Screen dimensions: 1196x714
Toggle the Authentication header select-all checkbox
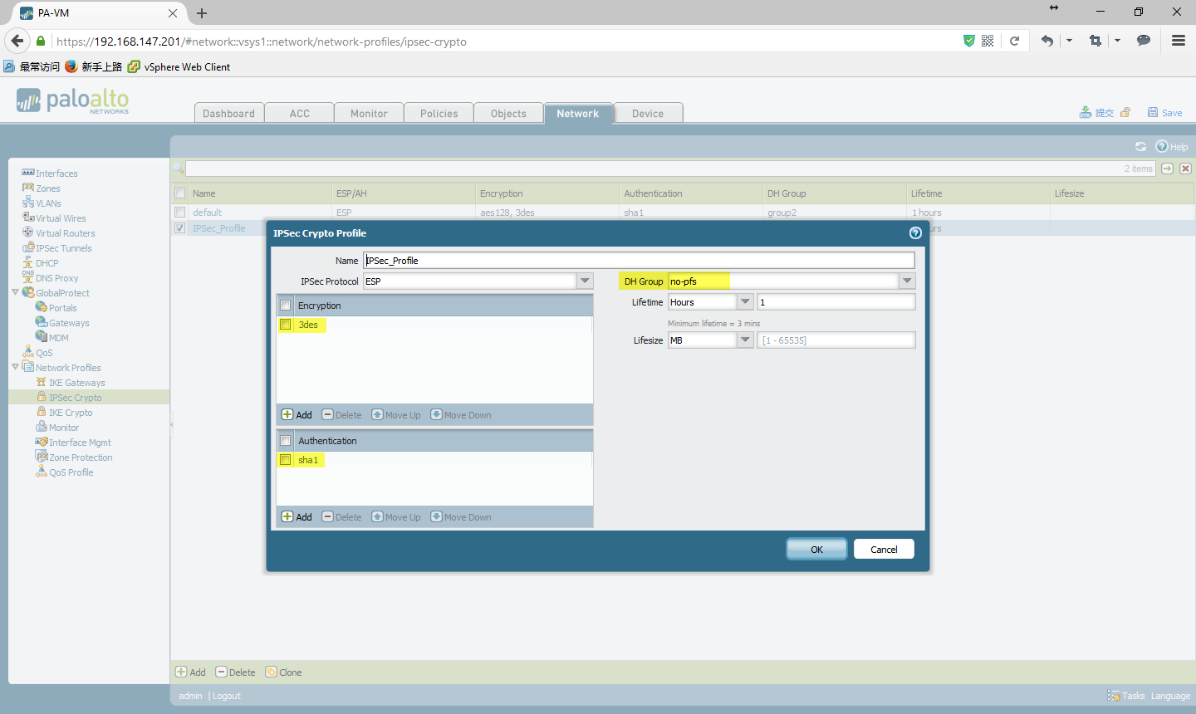coord(286,441)
